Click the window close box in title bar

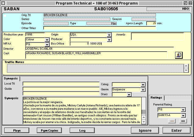[x=3, y=3]
